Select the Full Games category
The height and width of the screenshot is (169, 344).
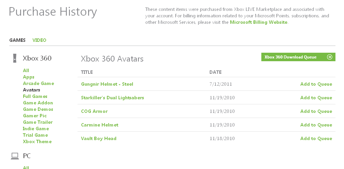click(35, 96)
